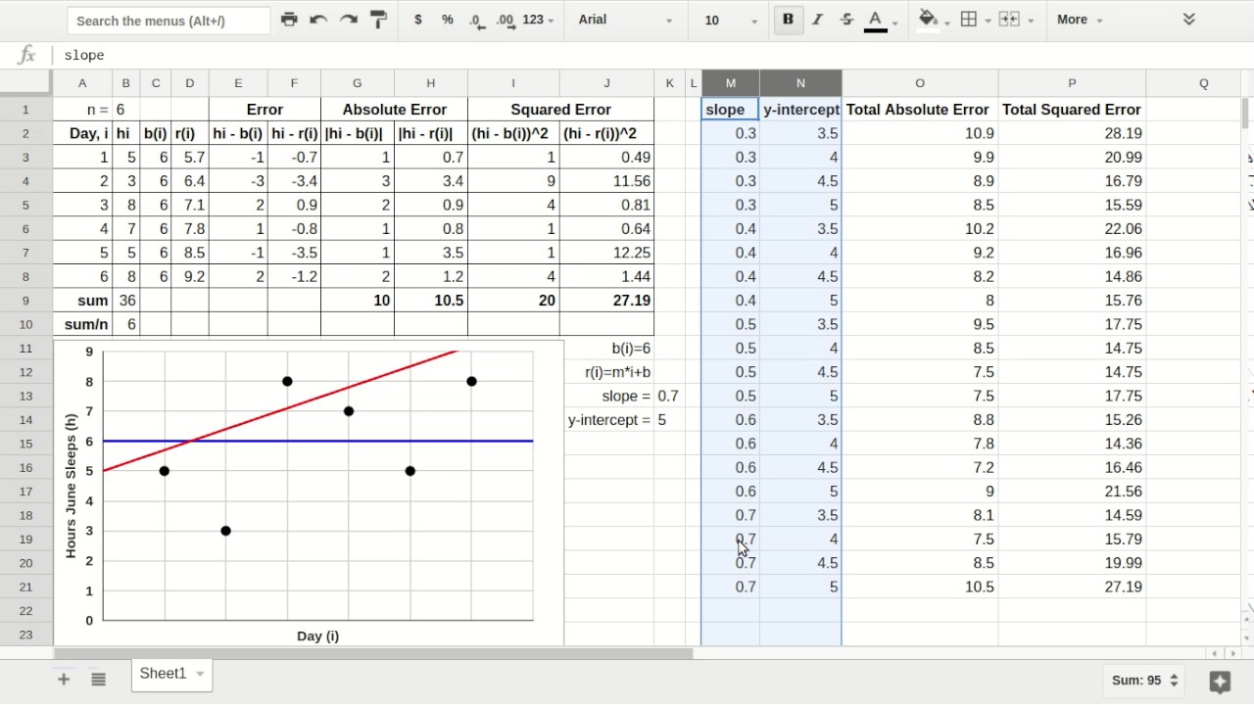Viewport: 1254px width, 705px height.
Task: Click the cell 14.36 in column P
Action: point(1072,444)
